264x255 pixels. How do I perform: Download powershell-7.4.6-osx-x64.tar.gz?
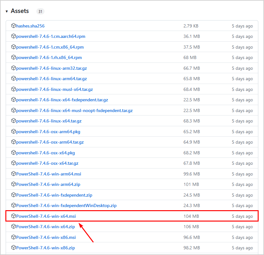point(47,163)
